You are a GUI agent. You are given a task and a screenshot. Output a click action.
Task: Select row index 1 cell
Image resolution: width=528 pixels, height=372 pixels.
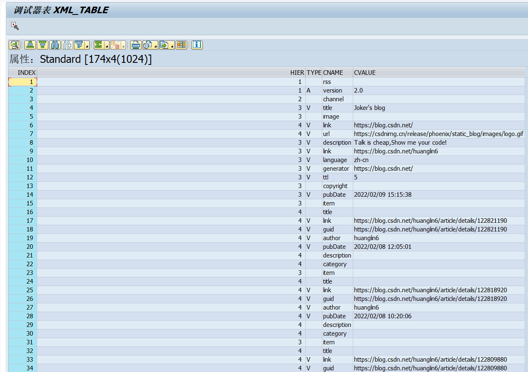23,82
